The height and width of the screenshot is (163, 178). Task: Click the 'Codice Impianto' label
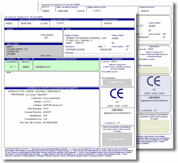click(47, 35)
